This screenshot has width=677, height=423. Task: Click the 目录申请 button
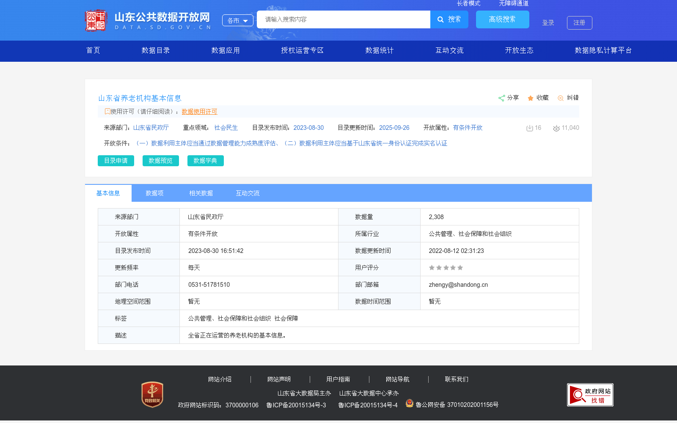click(x=116, y=161)
